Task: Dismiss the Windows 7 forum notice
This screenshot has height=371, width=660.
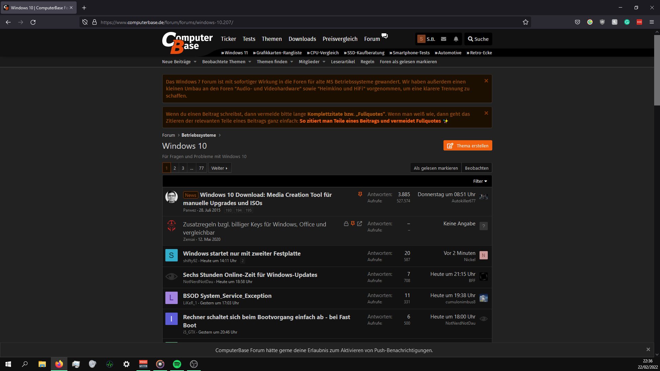Action: 486,81
